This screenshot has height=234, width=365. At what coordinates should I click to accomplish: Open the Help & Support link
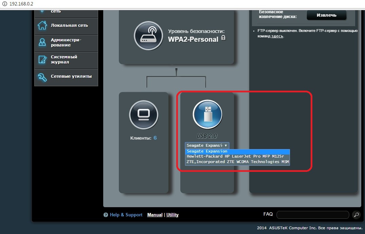coord(126,215)
